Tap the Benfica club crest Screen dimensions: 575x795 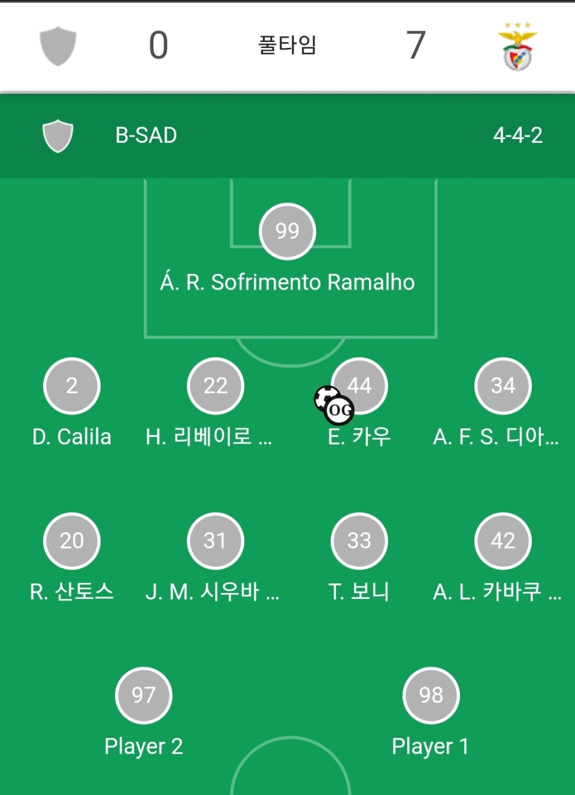point(517,46)
